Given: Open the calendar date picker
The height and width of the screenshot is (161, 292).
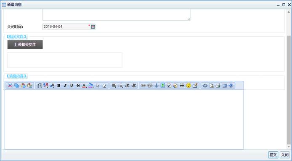Looking at the screenshot, I should tap(93, 27).
